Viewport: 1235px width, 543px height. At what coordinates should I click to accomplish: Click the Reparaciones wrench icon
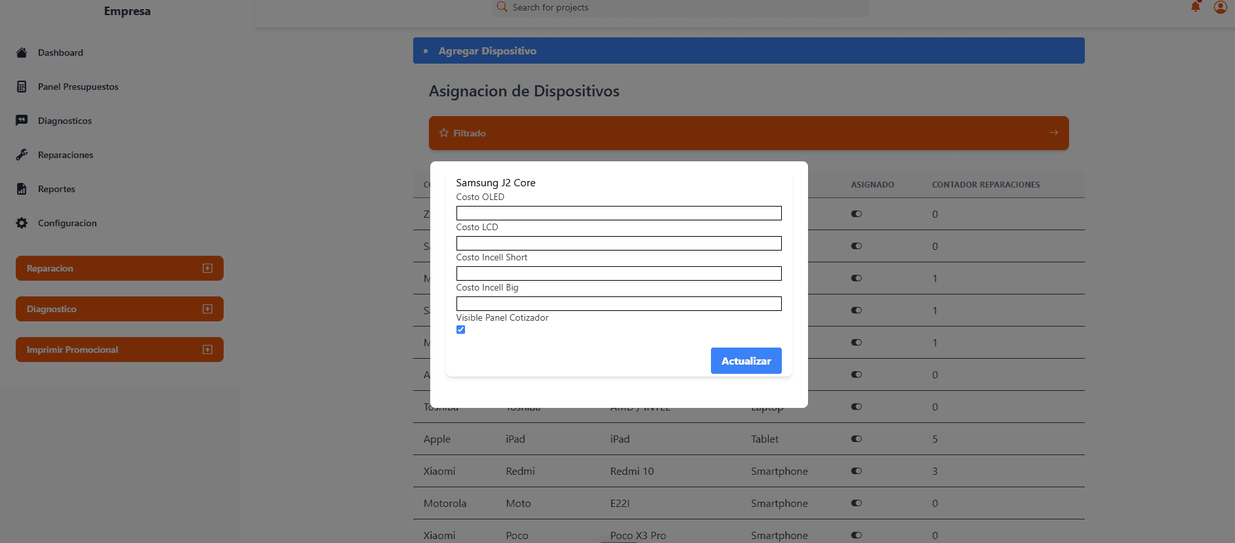(22, 155)
